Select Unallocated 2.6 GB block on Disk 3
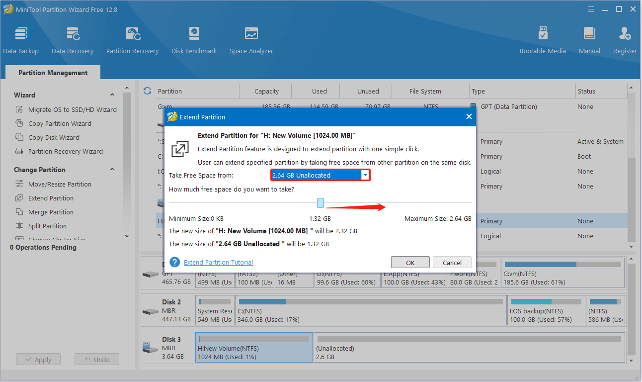 click(x=469, y=348)
